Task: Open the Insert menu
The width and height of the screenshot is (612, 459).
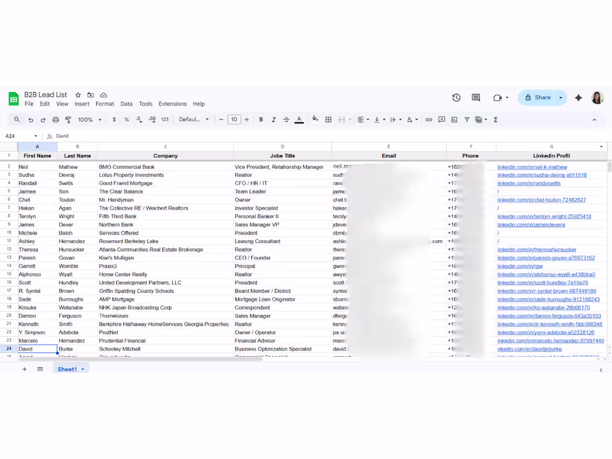Action: [x=82, y=104]
